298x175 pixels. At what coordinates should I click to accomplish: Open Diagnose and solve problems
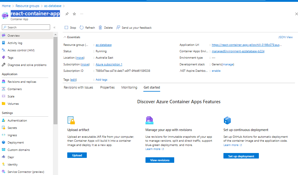click(26, 65)
